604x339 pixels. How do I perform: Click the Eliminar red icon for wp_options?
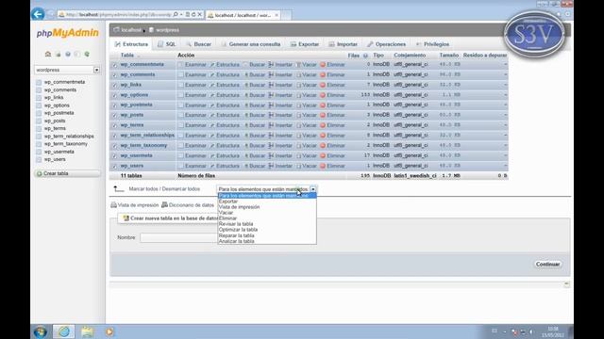click(323, 95)
